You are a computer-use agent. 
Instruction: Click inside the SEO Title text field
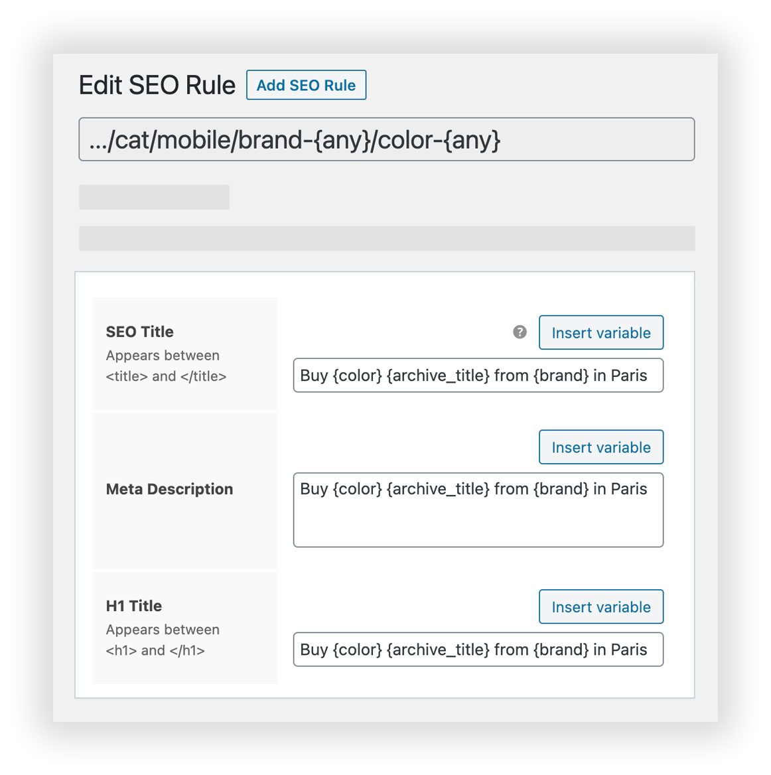pos(478,376)
